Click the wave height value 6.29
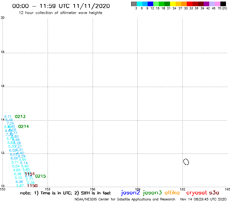This screenshot has width=230, height=202. [22, 156]
